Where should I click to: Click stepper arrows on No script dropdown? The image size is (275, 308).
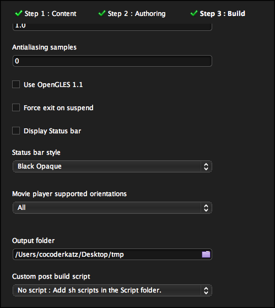(206, 290)
